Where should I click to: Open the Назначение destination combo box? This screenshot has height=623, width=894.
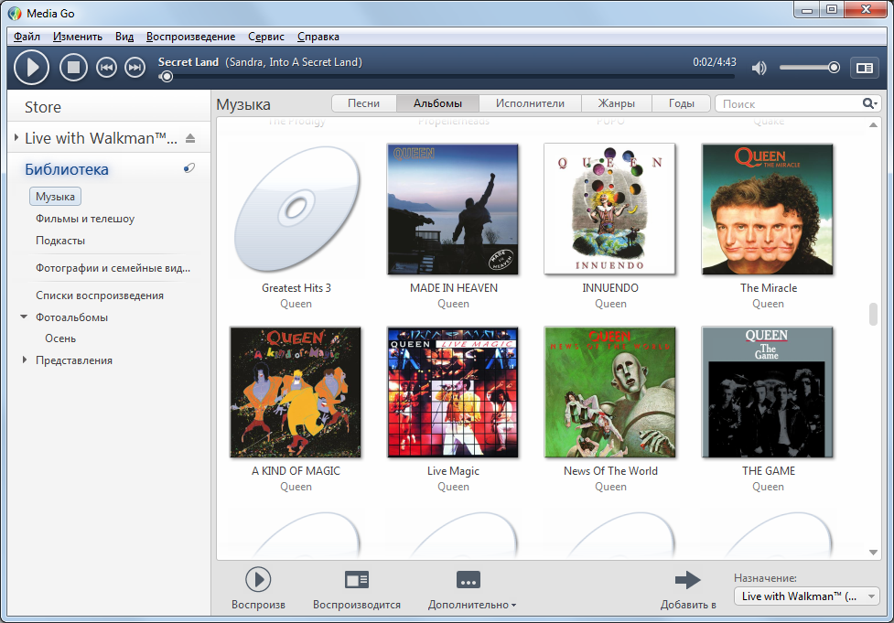point(806,596)
